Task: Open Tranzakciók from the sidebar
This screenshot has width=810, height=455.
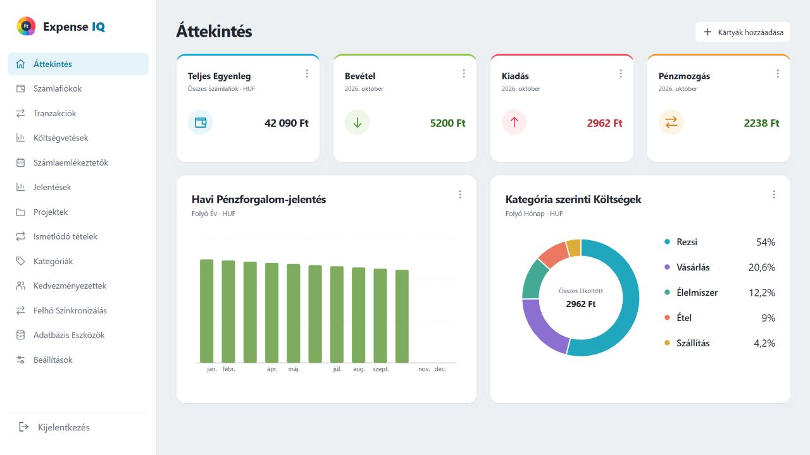Action: [78, 113]
